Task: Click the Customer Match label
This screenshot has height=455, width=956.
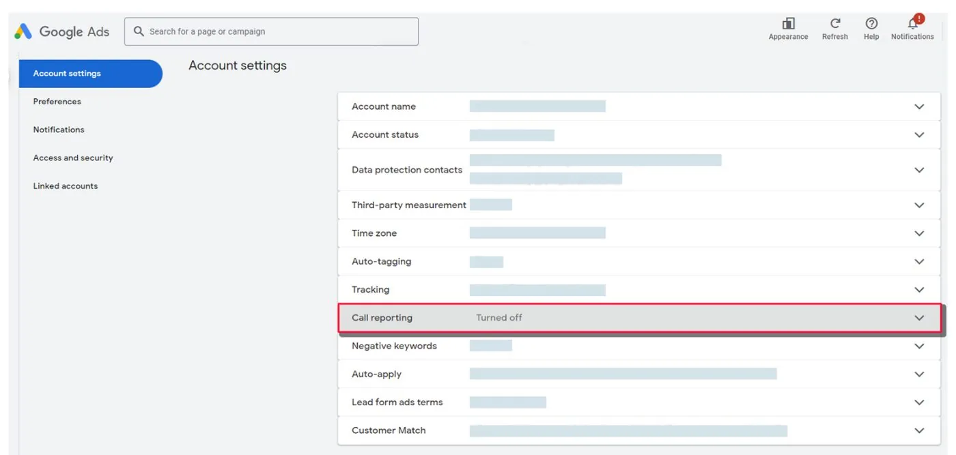Action: click(389, 430)
